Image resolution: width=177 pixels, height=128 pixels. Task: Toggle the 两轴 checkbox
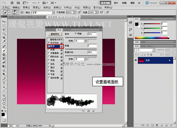point(76,34)
